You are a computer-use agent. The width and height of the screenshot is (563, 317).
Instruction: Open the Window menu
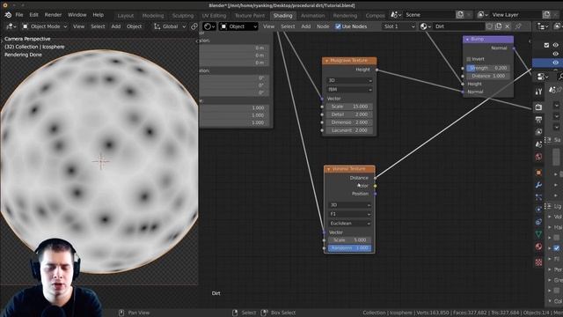click(77, 15)
